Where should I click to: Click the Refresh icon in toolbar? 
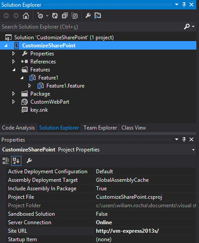pyautogui.click(x=55, y=16)
